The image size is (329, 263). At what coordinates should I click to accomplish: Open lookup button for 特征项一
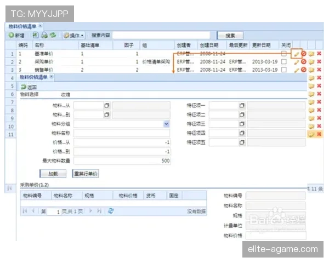pos(242,106)
